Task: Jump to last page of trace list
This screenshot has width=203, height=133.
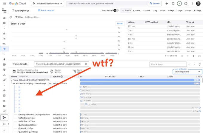Action: [199, 56]
